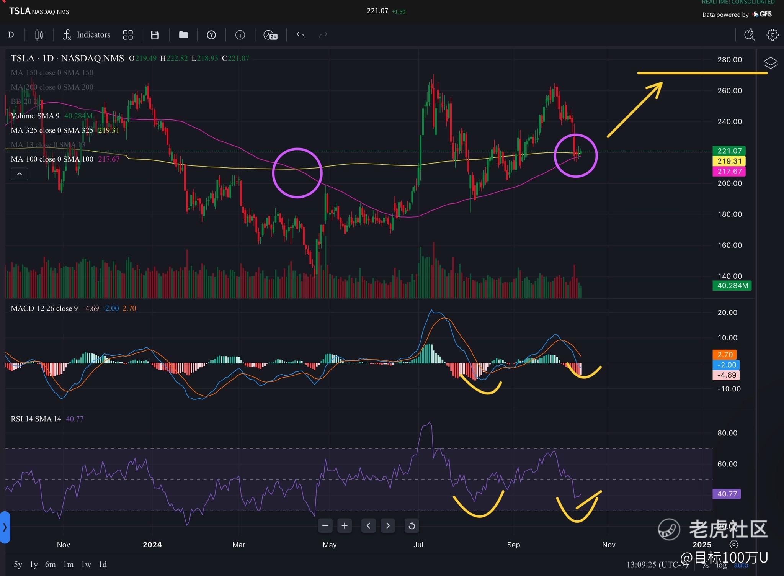This screenshot has height=576, width=784.
Task: Select the 1w date range
Action: [86, 565]
